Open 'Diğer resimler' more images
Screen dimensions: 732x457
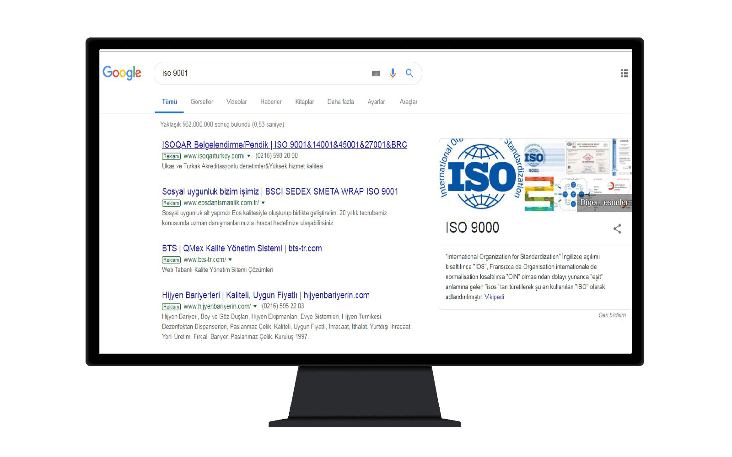[x=604, y=202]
